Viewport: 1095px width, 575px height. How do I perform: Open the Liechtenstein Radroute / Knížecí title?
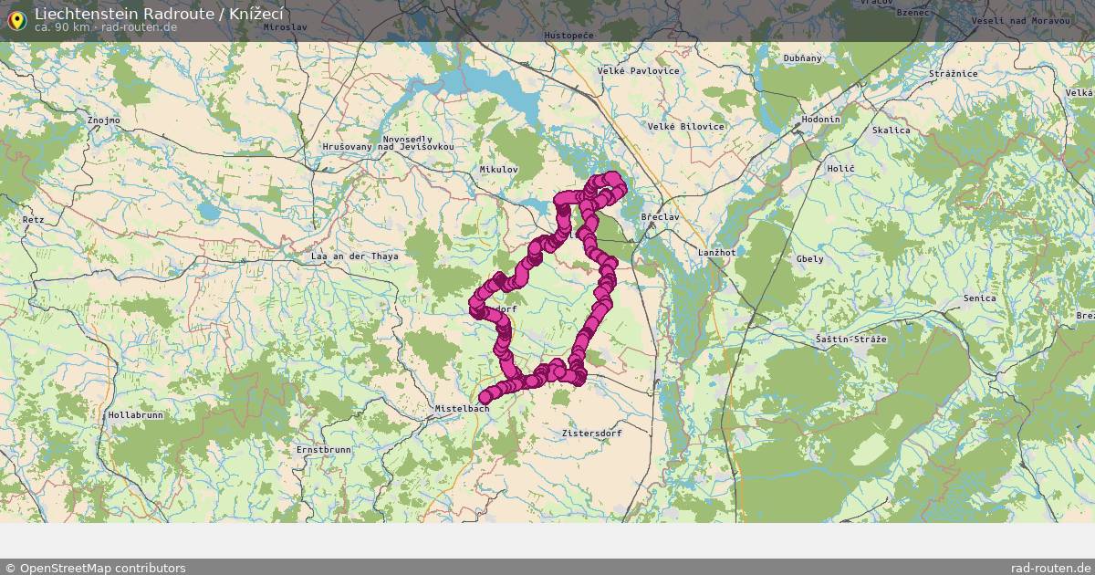[159, 13]
